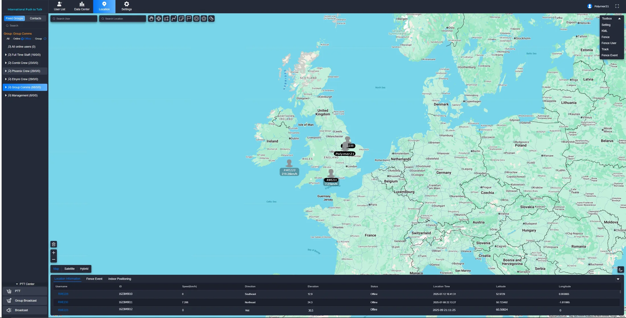Expand the Full Time Staff group

coord(6,55)
